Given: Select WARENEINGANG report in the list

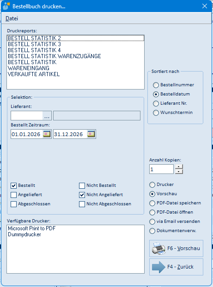Looking at the screenshot, I should [29, 68].
